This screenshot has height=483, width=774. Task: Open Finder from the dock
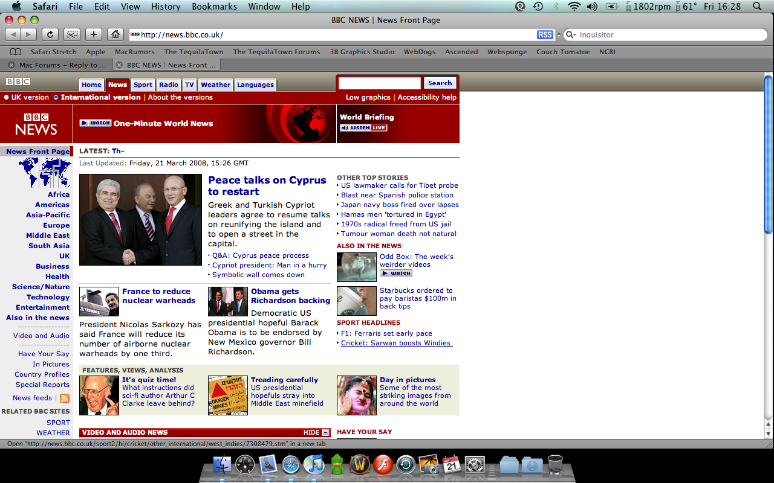223,465
